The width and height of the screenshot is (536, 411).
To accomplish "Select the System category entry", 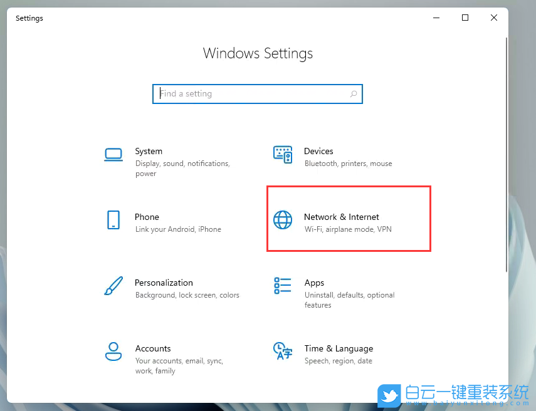I will pyautogui.click(x=149, y=151).
